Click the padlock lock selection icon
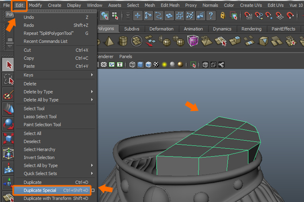 [x=223, y=16]
